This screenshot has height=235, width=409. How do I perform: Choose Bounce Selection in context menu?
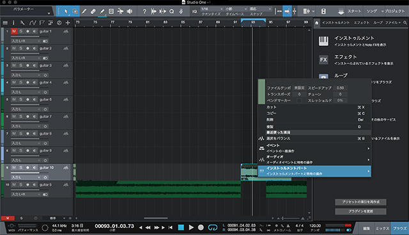tap(314, 139)
